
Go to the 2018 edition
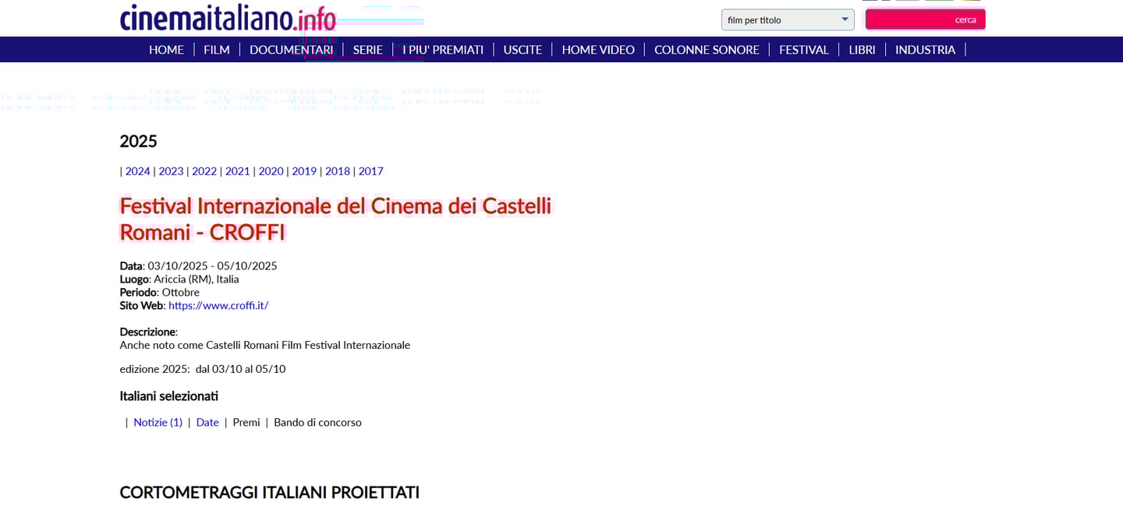pos(338,171)
